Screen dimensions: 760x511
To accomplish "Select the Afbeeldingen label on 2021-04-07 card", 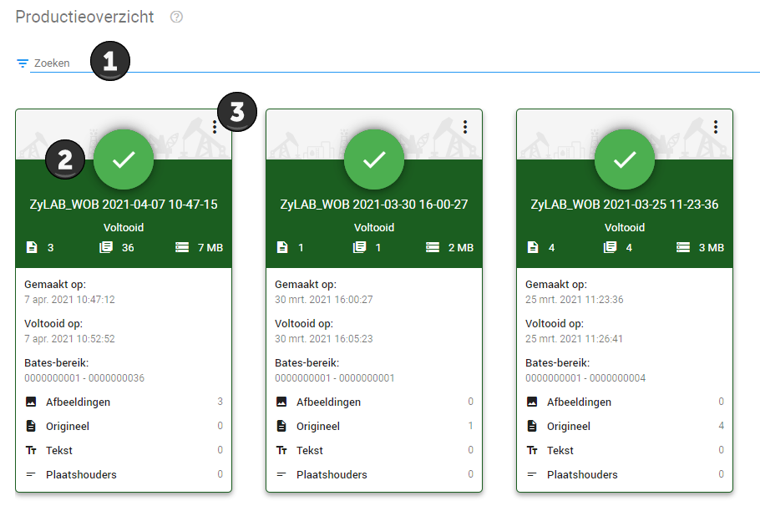I will tap(78, 402).
